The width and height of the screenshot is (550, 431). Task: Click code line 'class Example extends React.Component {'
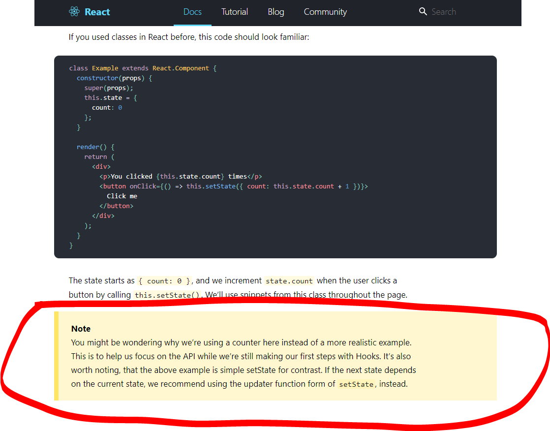coord(143,68)
